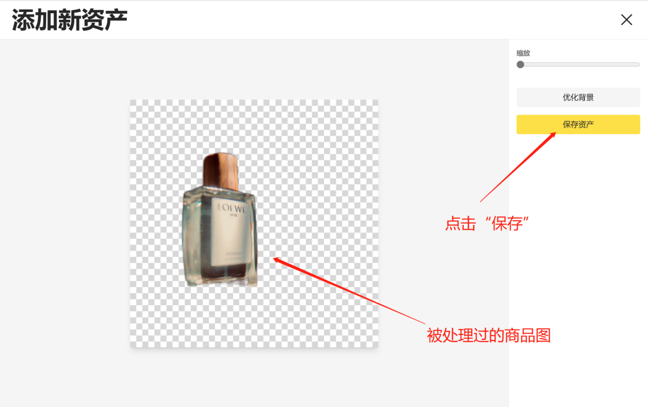
Task: Click the red arrowhead pointing at 保存资产
Action: (553, 135)
